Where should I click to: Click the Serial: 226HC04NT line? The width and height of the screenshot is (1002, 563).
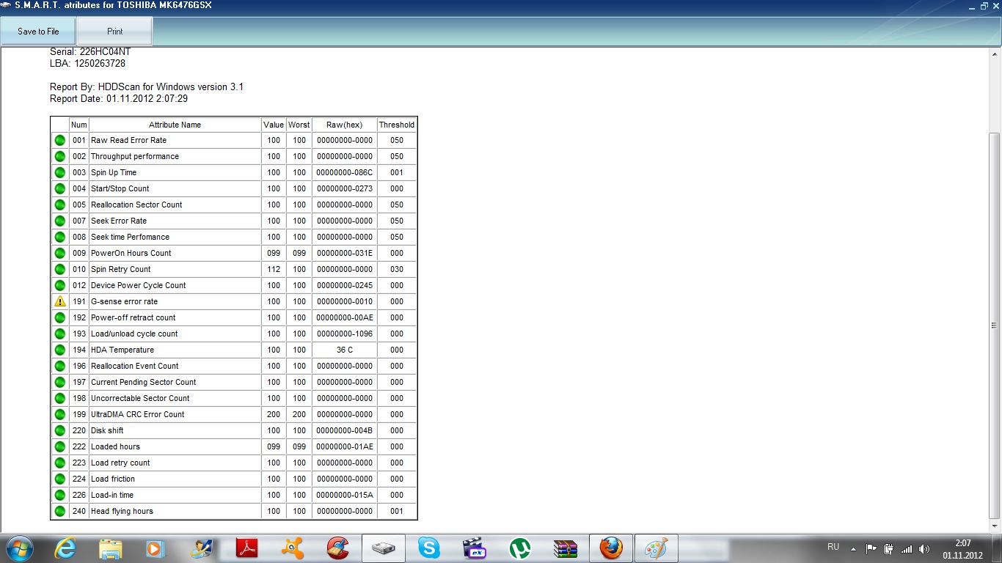[x=90, y=52]
